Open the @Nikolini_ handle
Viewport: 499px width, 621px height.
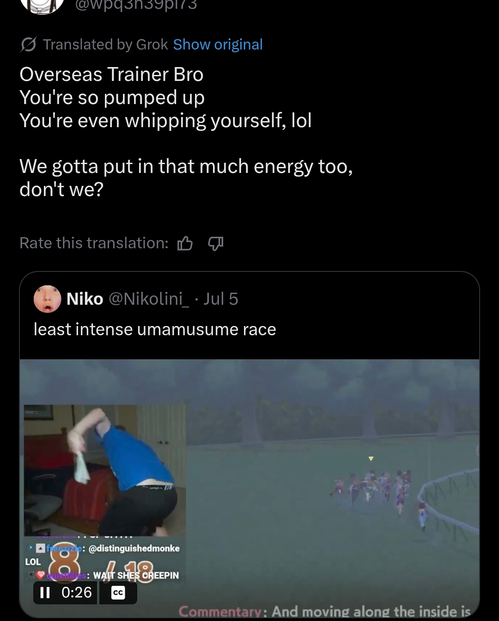pos(149,299)
